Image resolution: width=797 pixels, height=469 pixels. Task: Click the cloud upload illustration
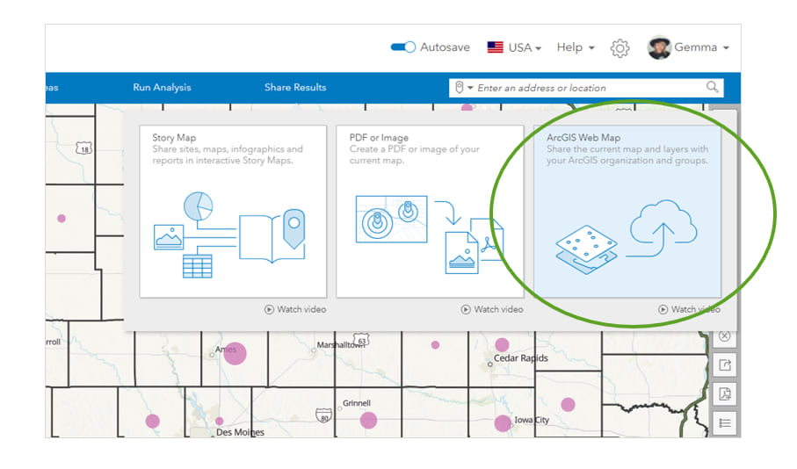tap(662, 228)
